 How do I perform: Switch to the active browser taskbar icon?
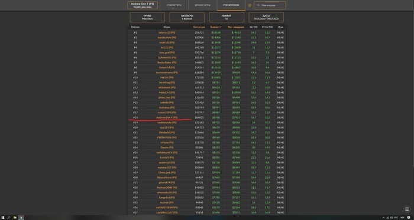pyautogui.click(x=21, y=218)
